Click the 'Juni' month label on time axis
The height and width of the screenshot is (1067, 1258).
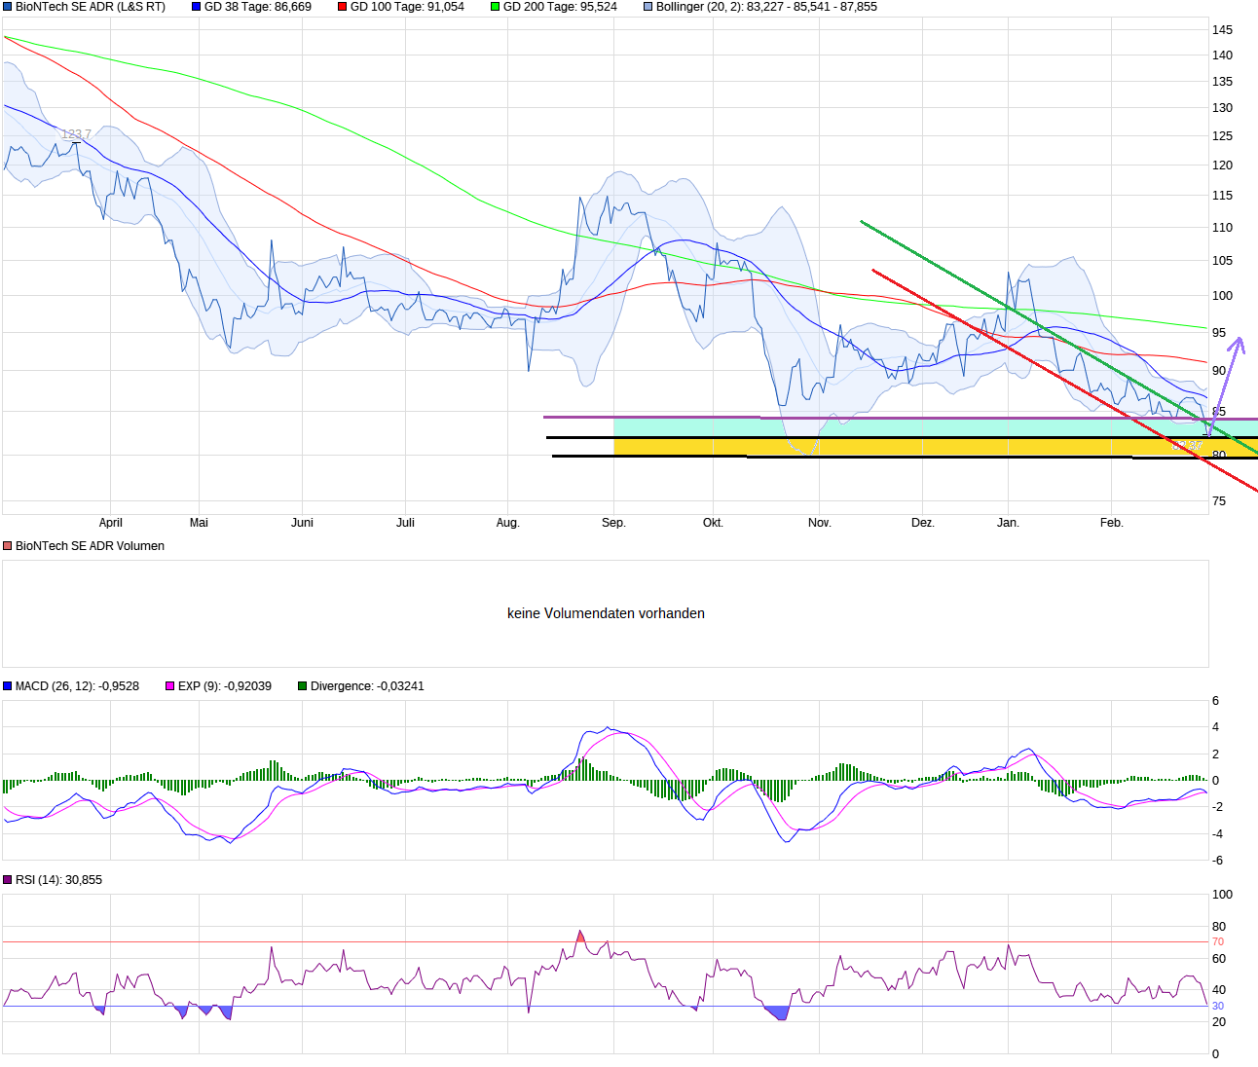pos(302,523)
